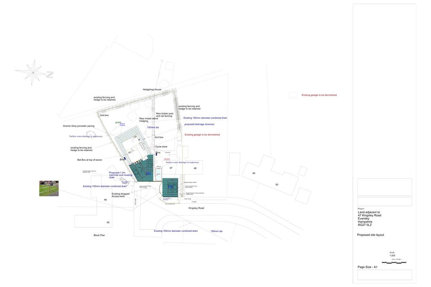Click 'Existing 150mm diameter combined drain' beside '150mm dia' below road
This screenshot has width=431, height=287.
(176, 231)
